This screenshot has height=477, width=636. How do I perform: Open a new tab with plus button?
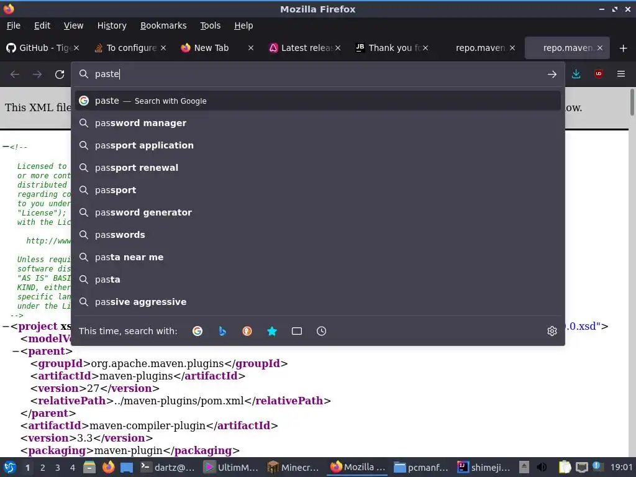click(623, 48)
